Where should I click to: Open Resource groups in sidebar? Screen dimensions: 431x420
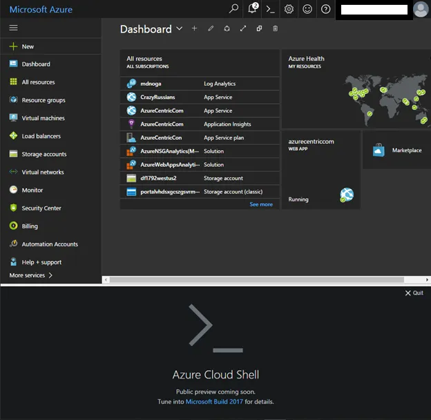50,100
